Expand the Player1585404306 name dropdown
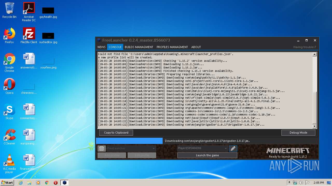332x186 pixels. [x=226, y=148]
